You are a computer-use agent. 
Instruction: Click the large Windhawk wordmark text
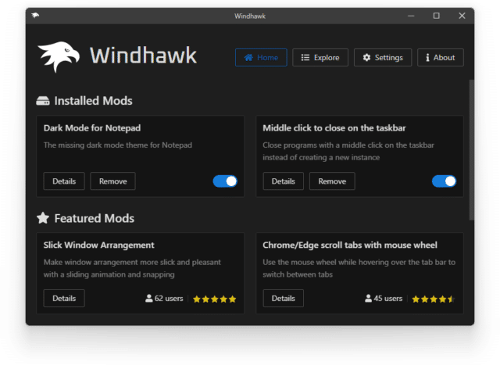click(143, 56)
